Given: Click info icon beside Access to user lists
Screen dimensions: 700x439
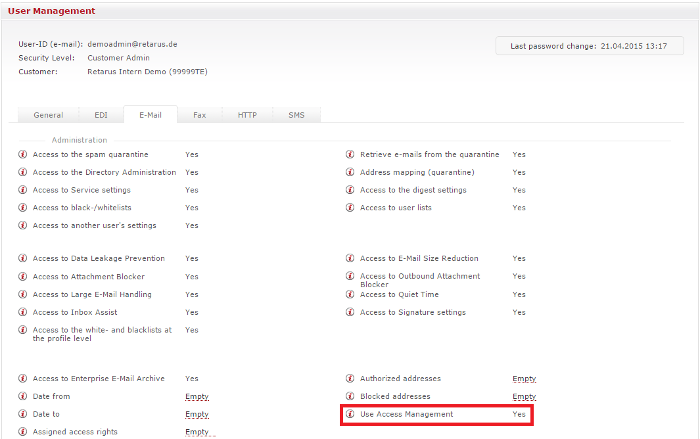Looking at the screenshot, I should [x=350, y=208].
